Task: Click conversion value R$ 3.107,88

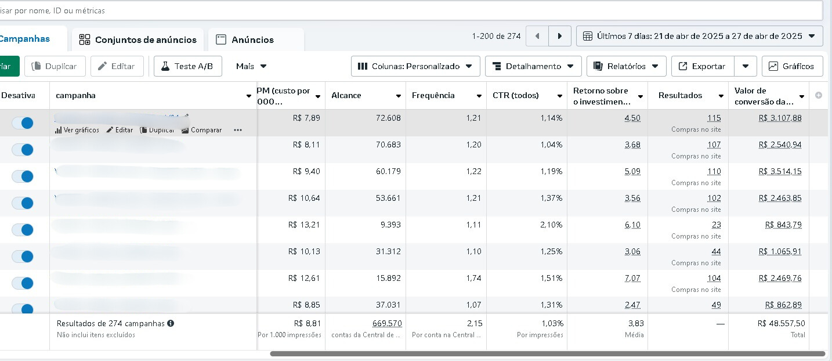Action: (780, 118)
